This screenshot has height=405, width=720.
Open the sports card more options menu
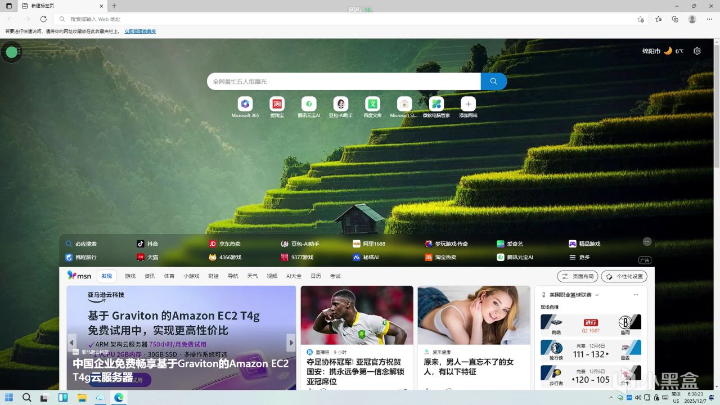tap(636, 295)
